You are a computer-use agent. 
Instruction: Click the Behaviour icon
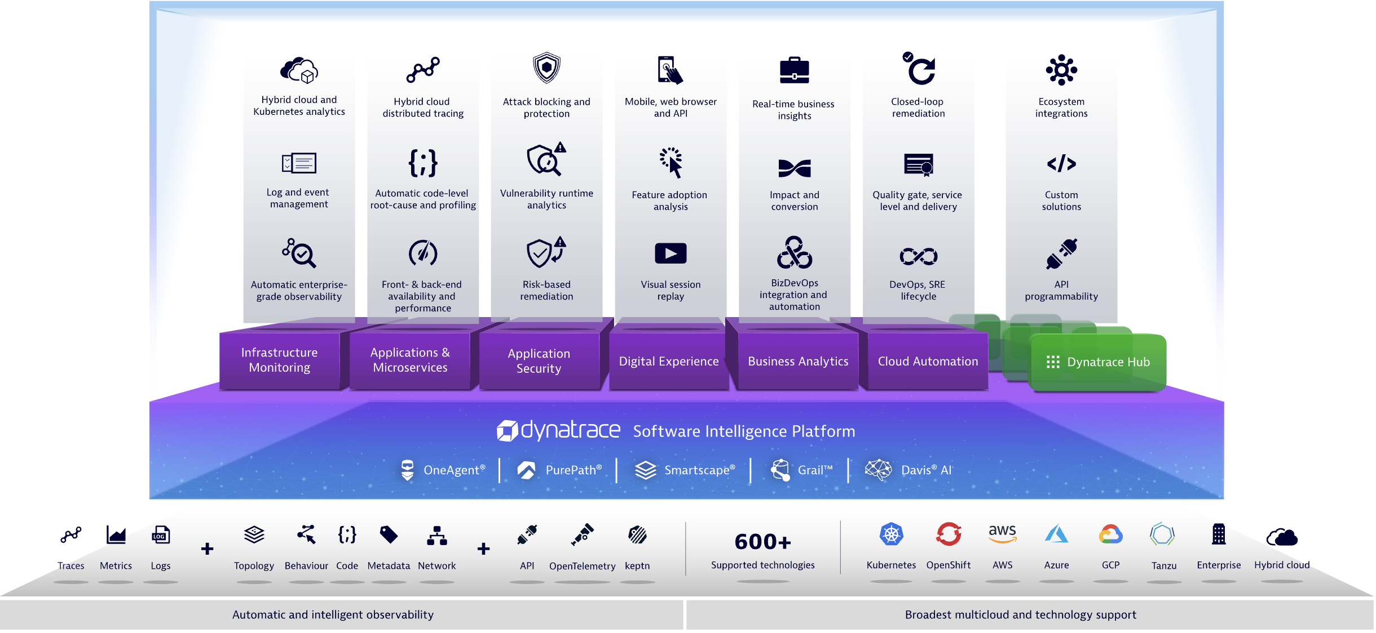306,534
